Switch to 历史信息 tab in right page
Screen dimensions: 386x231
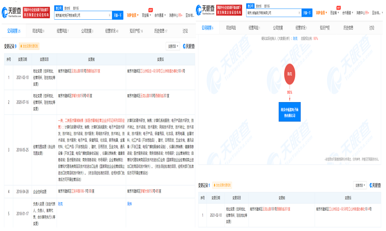coord(348,28)
